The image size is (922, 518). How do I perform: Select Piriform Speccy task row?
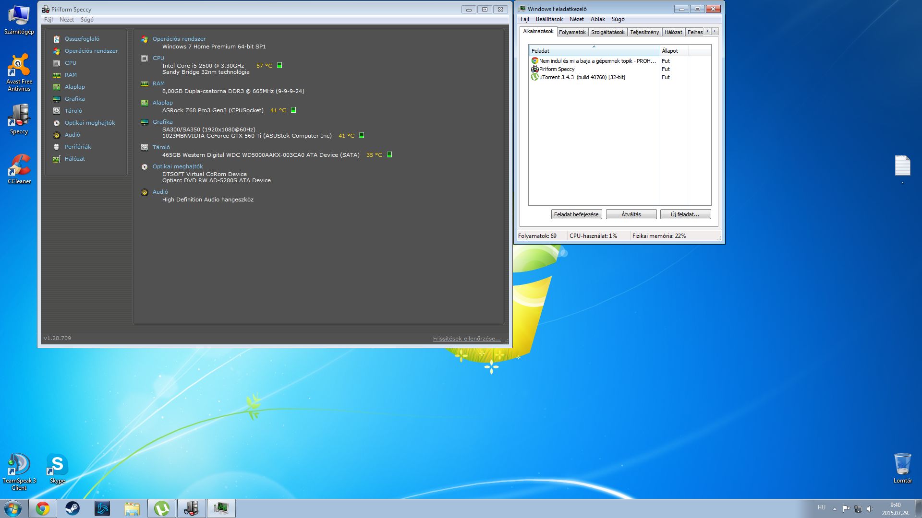pos(619,69)
